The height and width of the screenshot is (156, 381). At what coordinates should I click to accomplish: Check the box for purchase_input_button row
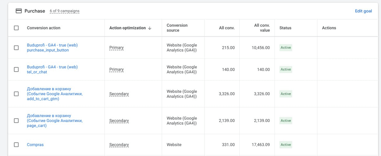pyautogui.click(x=16, y=48)
